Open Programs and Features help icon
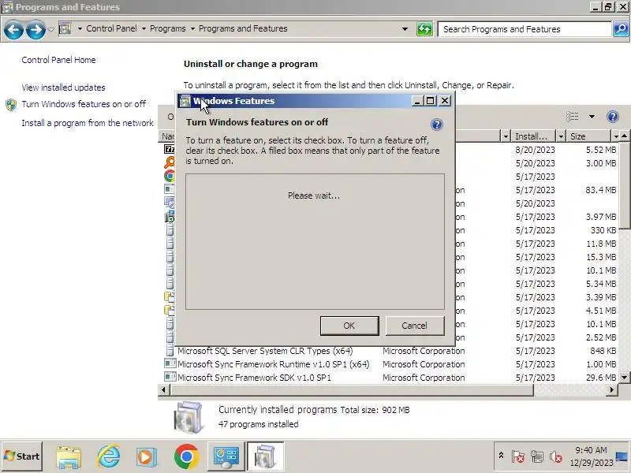 [613, 117]
